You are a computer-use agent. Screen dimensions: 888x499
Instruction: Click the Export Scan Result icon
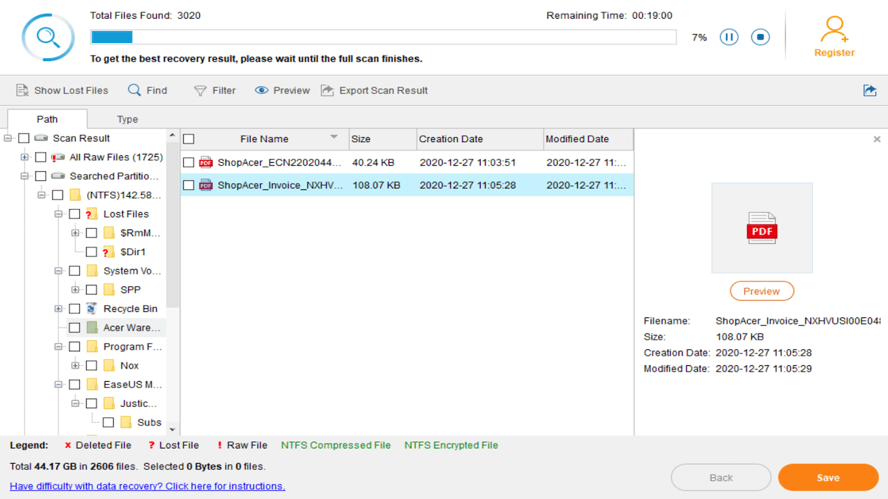tap(327, 90)
